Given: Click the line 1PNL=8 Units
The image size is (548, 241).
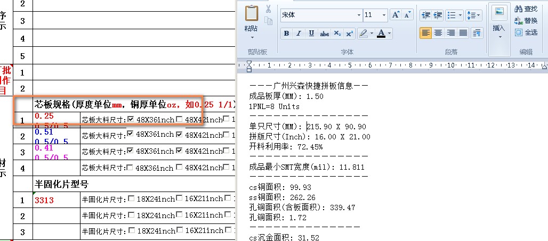Looking at the screenshot, I should 275,106.
